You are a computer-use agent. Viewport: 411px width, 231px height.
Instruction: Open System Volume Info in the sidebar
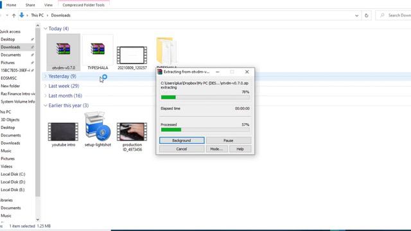[17, 101]
